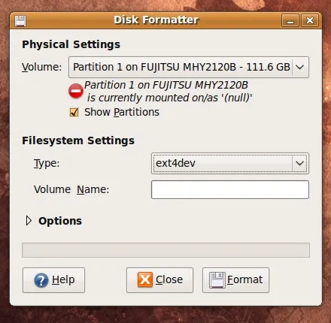The height and width of the screenshot is (323, 331).
Task: Click the ext4dev type combo box text
Action: pos(175,163)
